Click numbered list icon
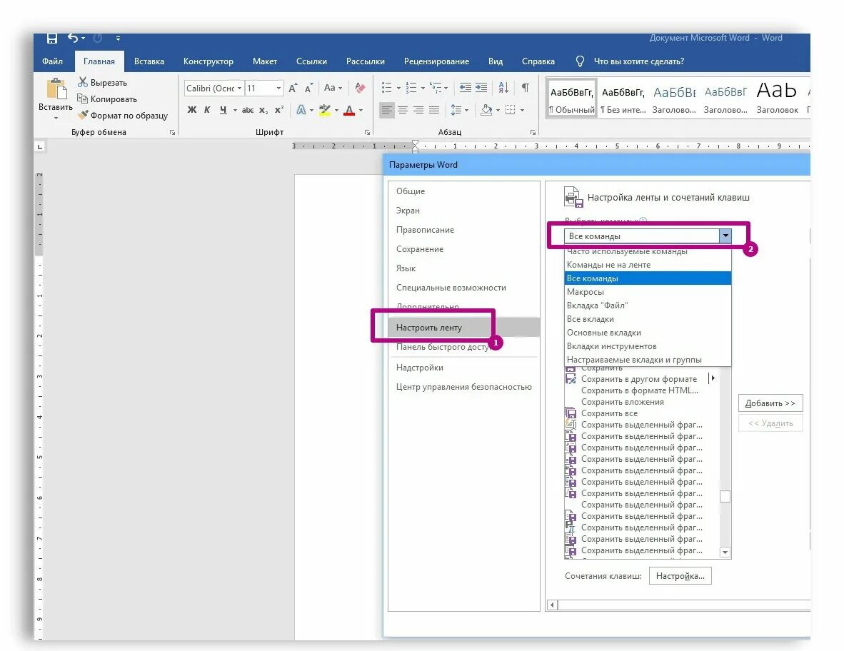The width and height of the screenshot is (844, 651). click(x=411, y=88)
